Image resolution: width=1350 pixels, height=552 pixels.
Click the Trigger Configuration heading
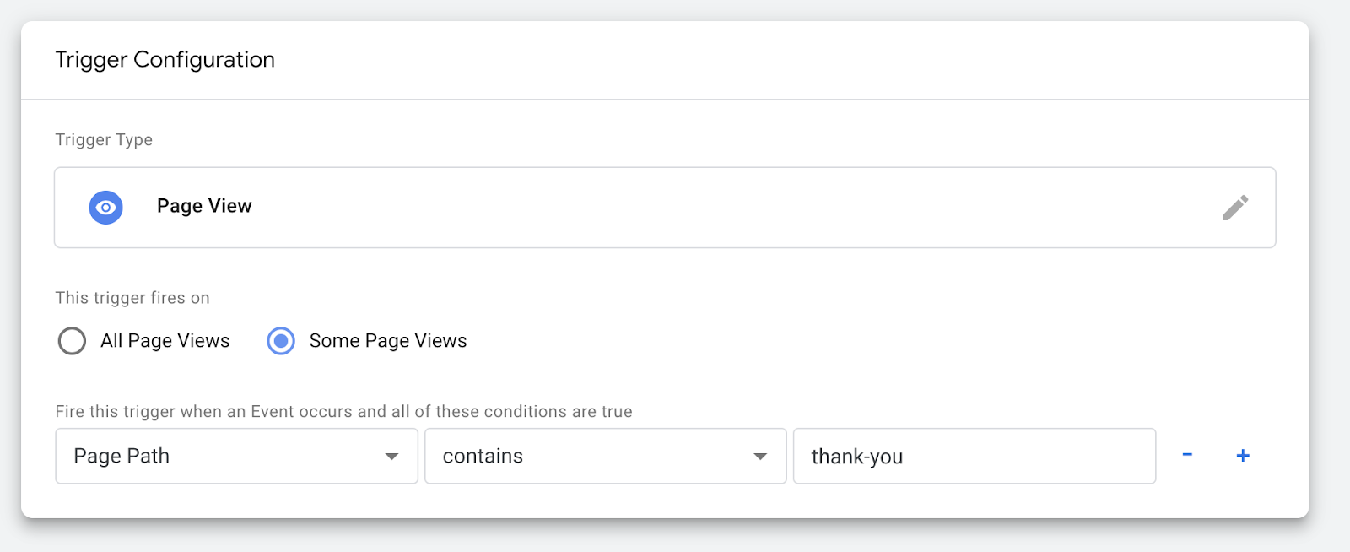[165, 60]
